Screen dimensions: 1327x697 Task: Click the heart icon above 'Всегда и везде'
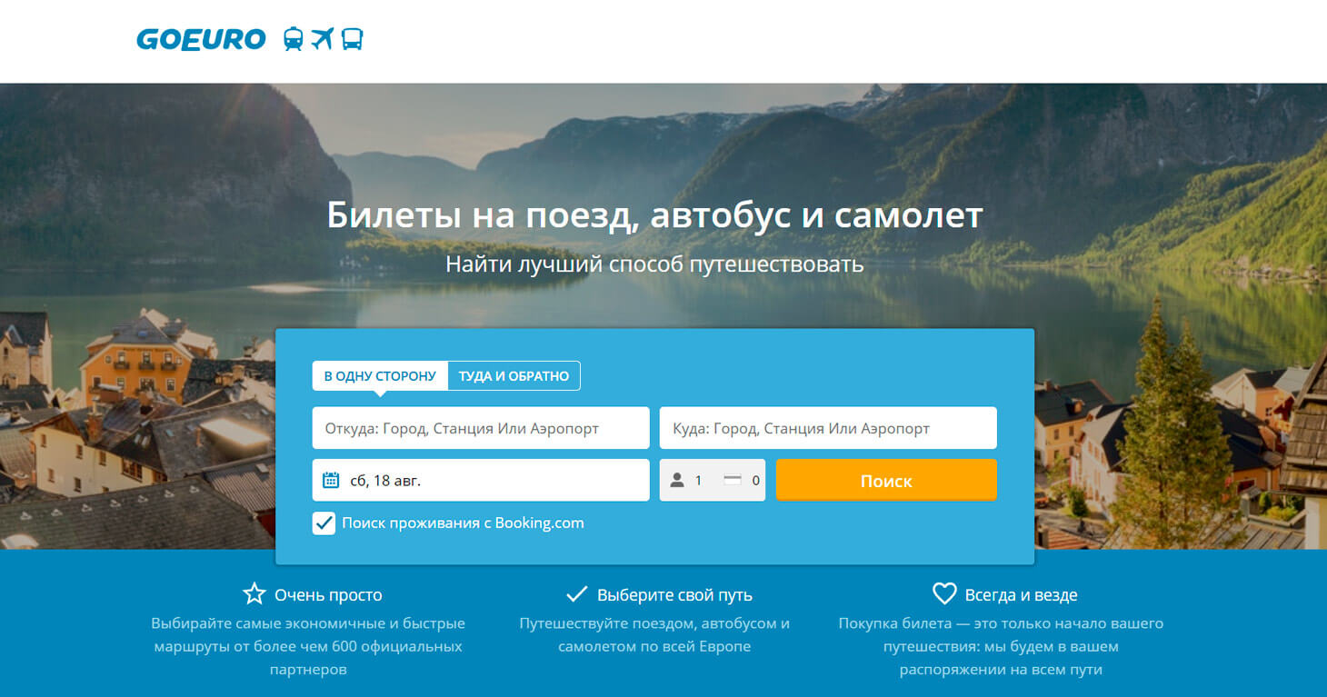coord(945,592)
